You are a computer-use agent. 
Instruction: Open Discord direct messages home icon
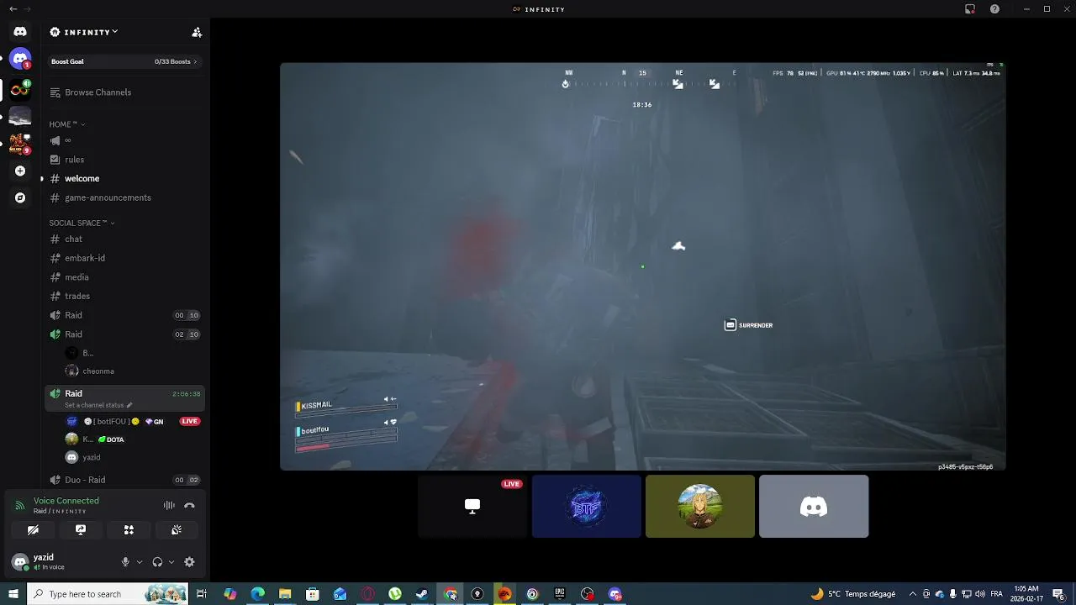pos(20,32)
